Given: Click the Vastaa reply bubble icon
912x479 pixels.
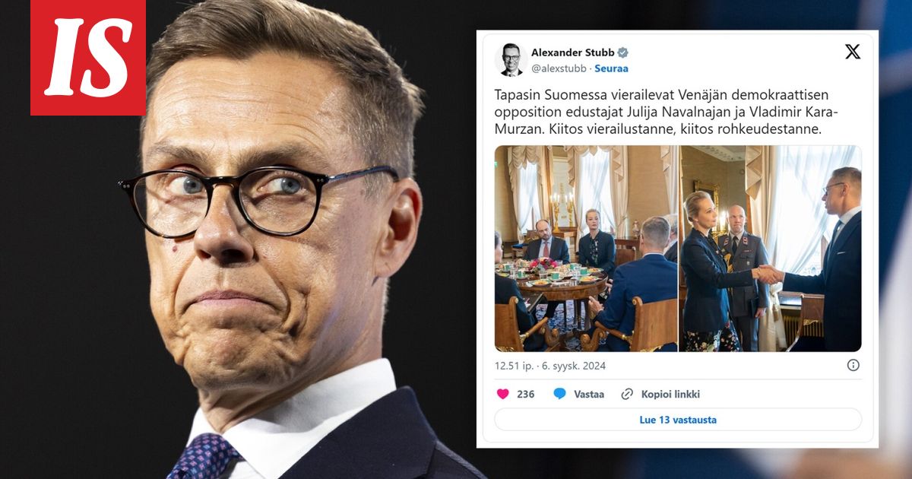Looking at the screenshot, I should pyautogui.click(x=560, y=394).
